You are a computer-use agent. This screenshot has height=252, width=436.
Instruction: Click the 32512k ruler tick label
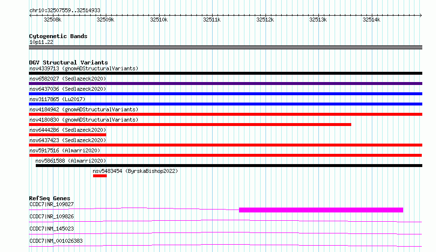(265, 20)
